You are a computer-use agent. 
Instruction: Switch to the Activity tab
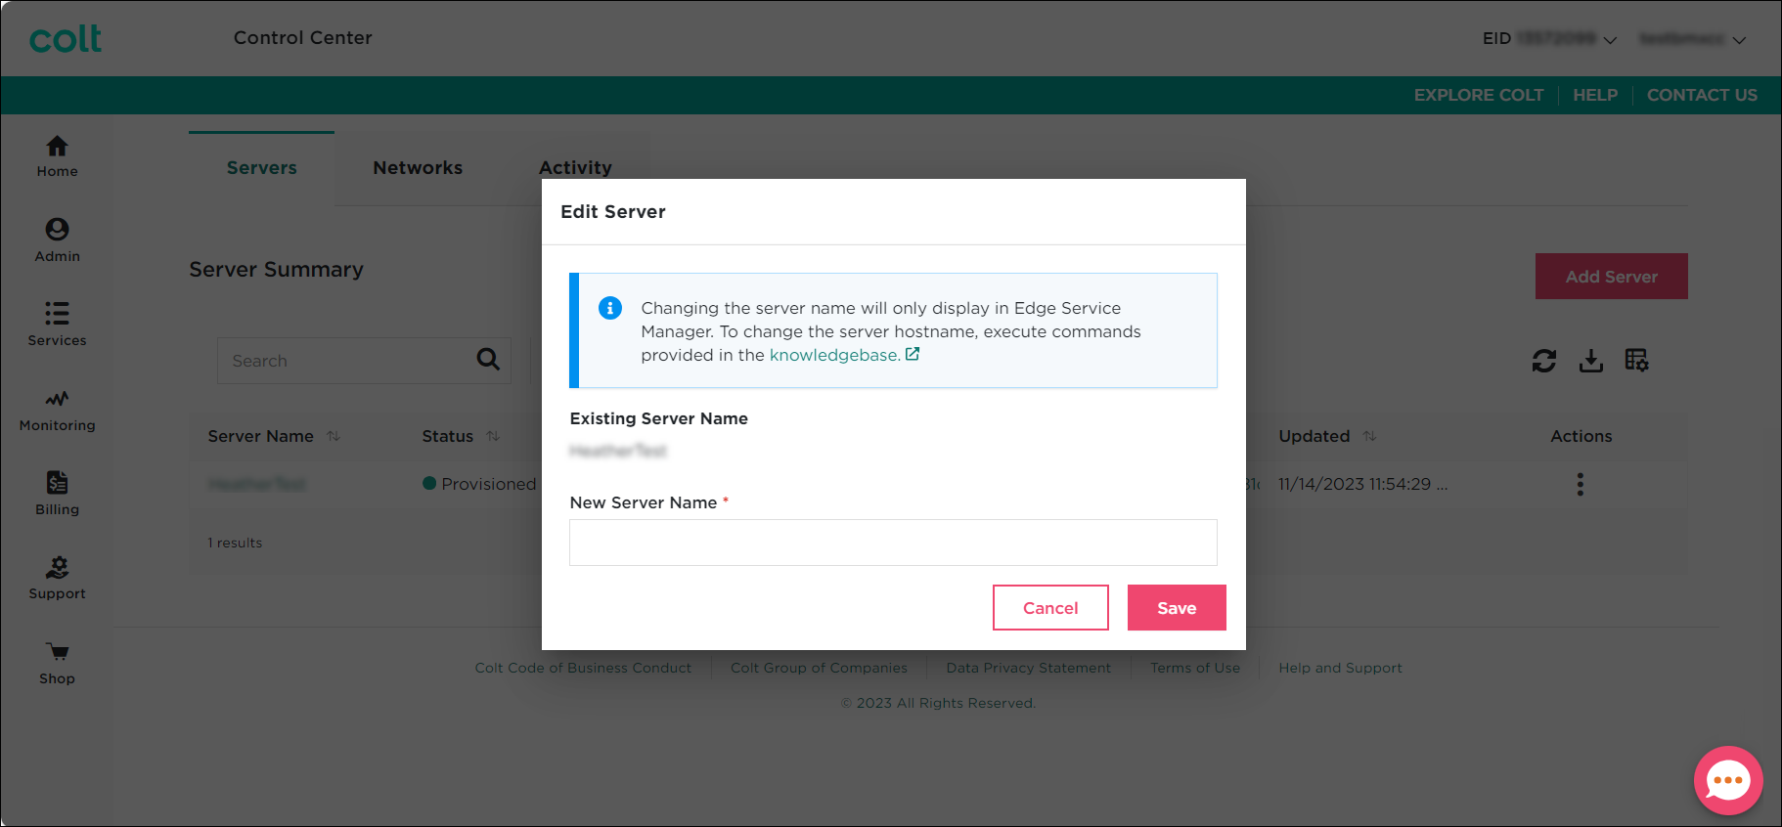coord(575,167)
